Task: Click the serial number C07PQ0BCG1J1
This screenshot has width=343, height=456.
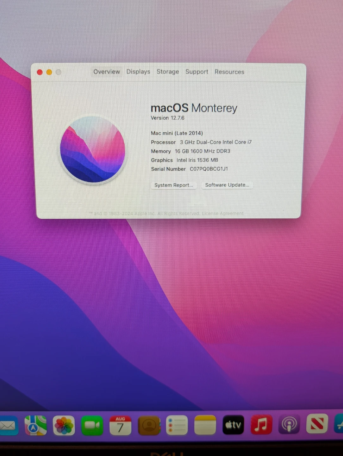Action: point(209,169)
